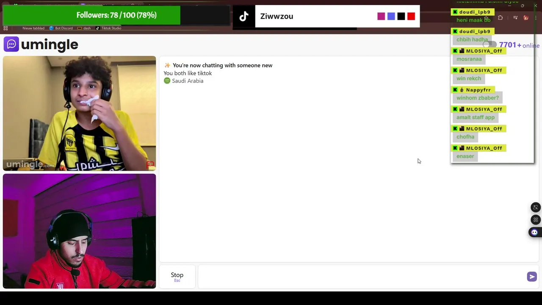Viewport: 542px width, 305px height.
Task: Click the Nappyfrr username in chat overlay
Action: 478,90
